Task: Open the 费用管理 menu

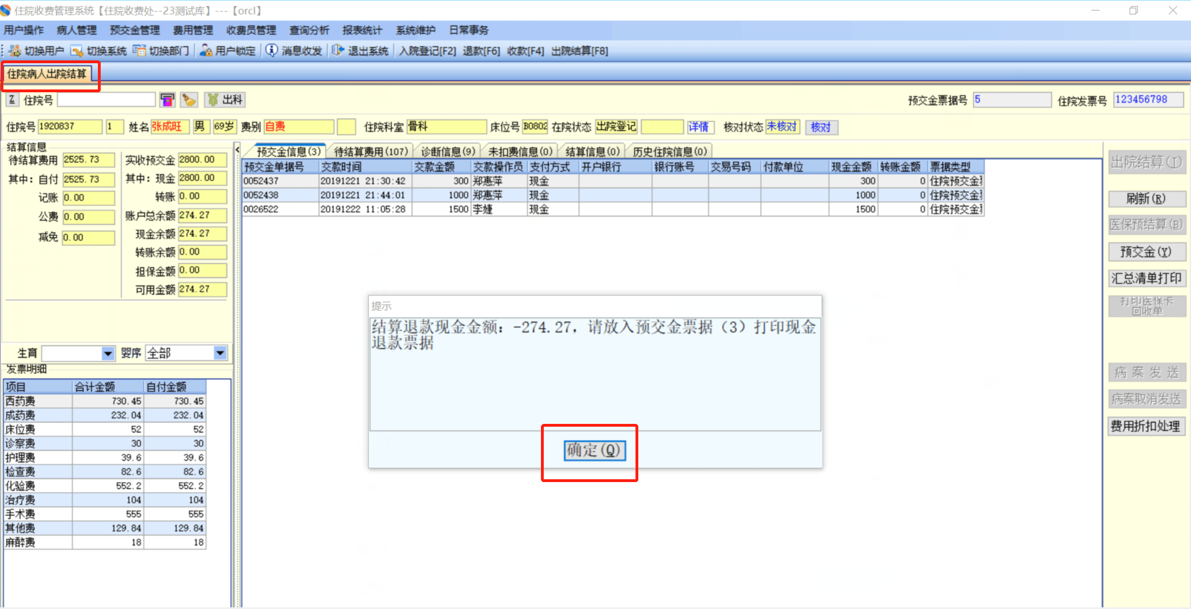Action: click(x=193, y=30)
